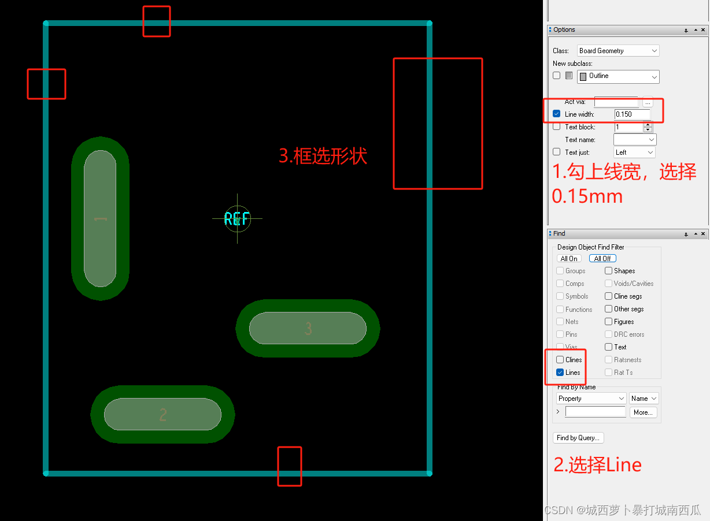Screen dimensions: 710x521
Task: Open the Outline subclass dropdown
Action: 618,76
